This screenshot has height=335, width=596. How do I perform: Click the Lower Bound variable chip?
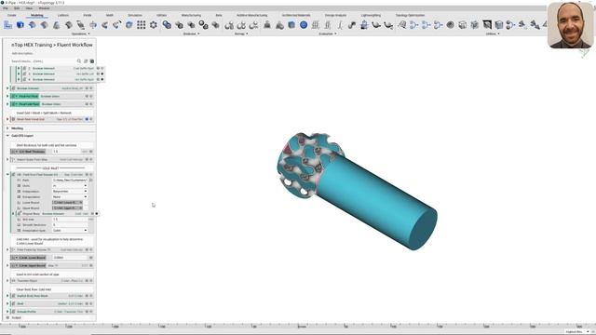click(x=68, y=203)
